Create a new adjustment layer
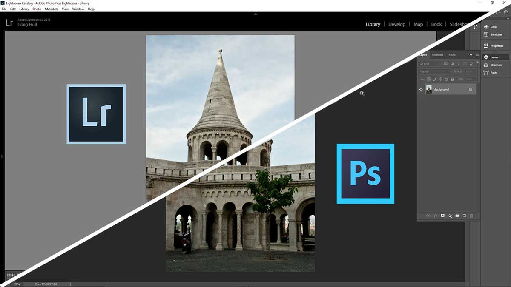511x287 pixels. pos(450,216)
